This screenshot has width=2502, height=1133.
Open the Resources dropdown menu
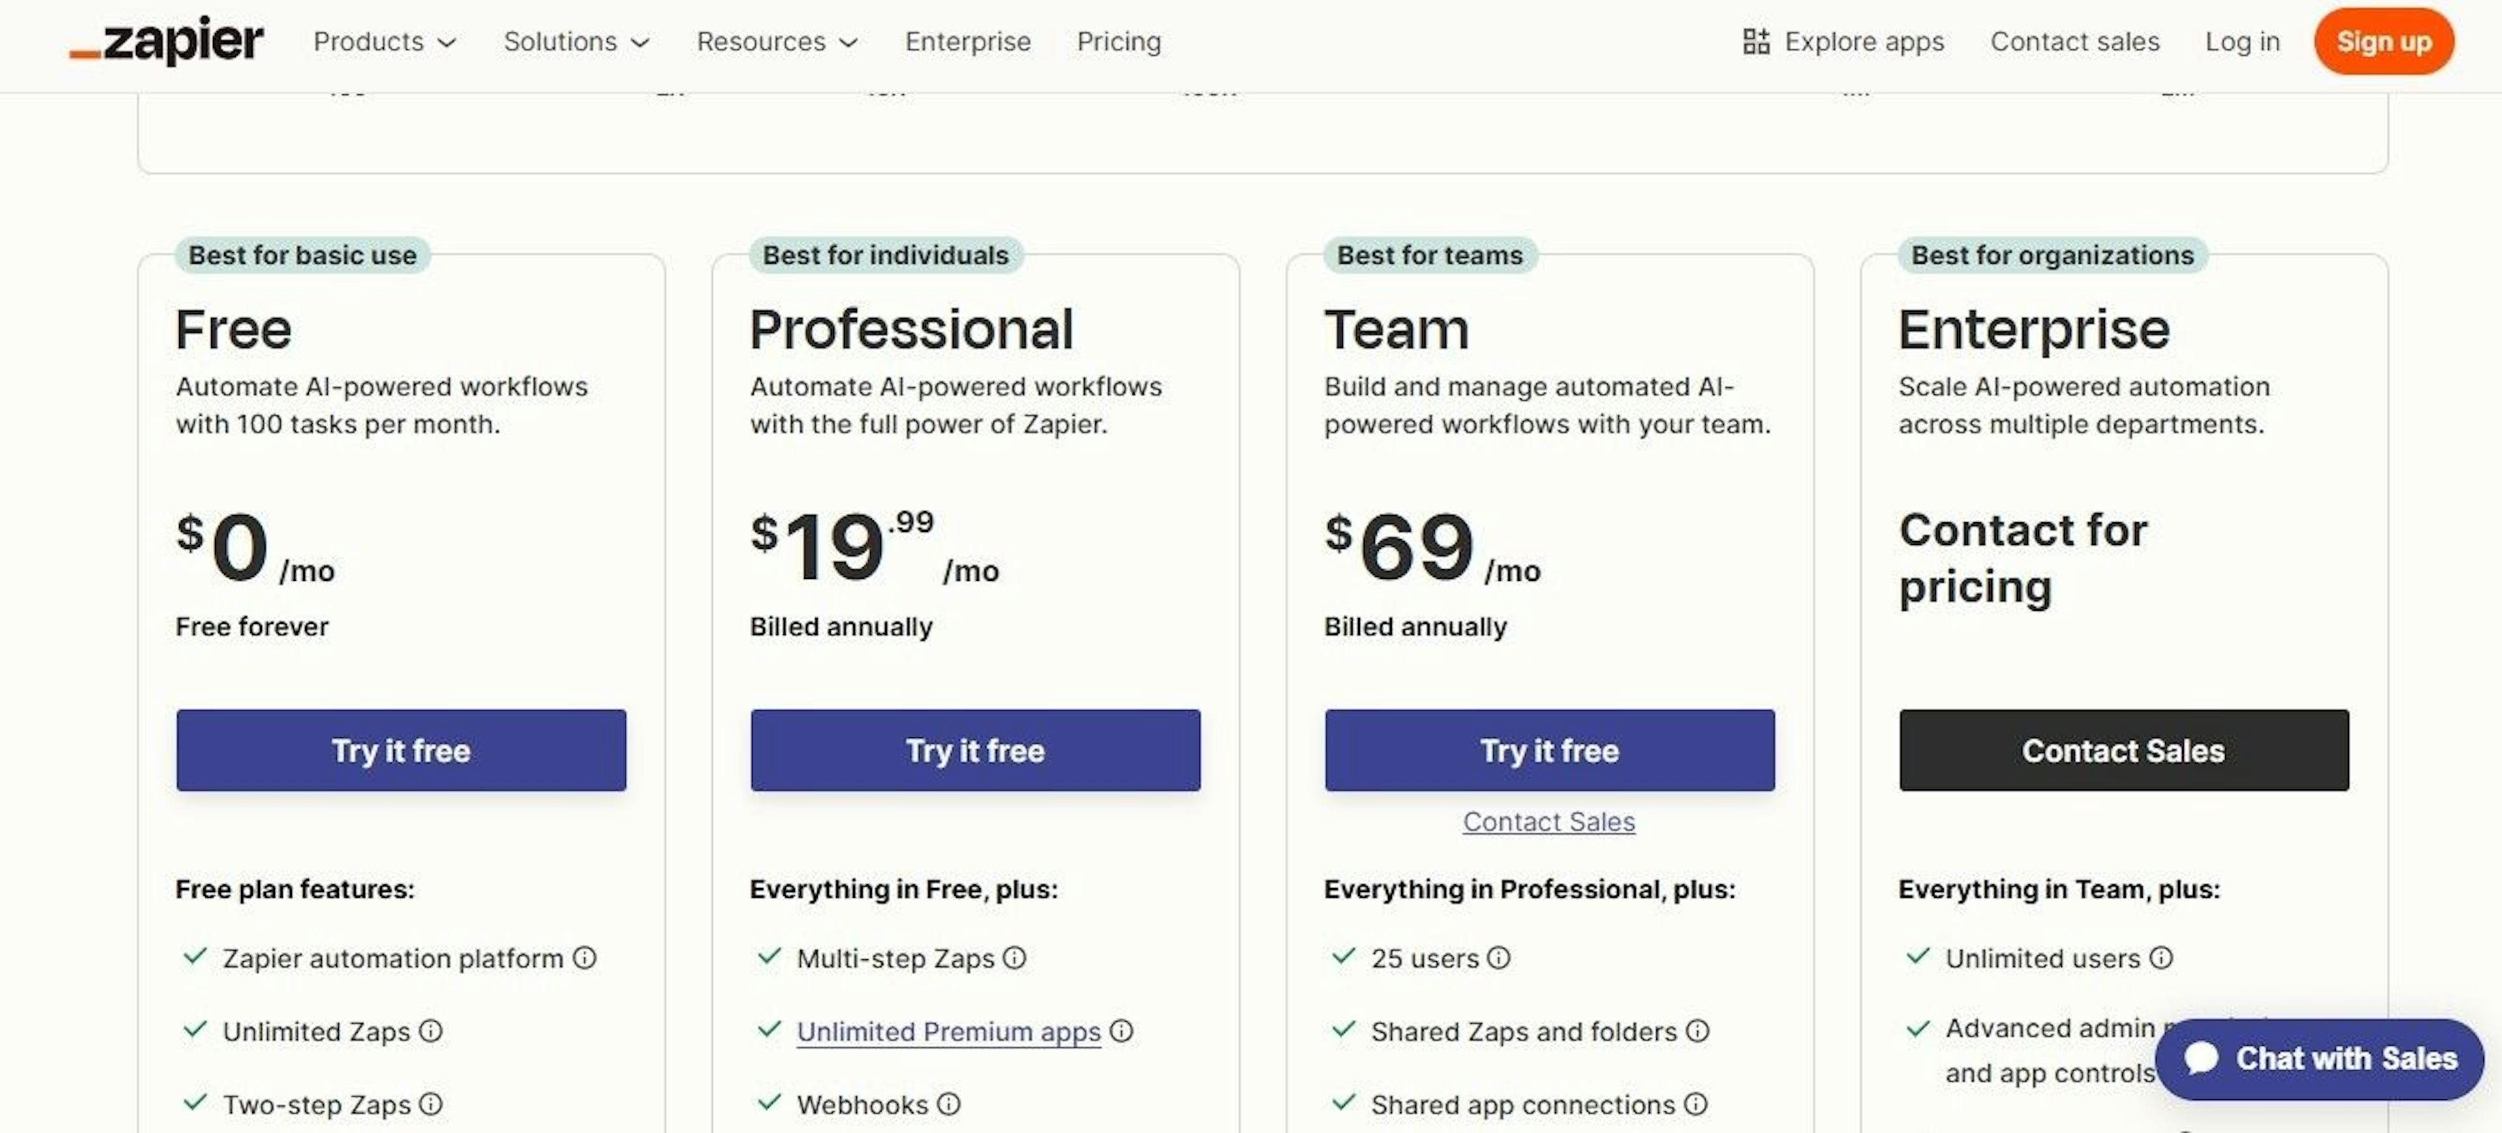[x=777, y=42]
